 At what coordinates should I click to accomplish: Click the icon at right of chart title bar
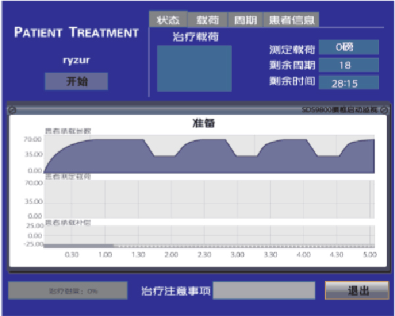click(384, 110)
